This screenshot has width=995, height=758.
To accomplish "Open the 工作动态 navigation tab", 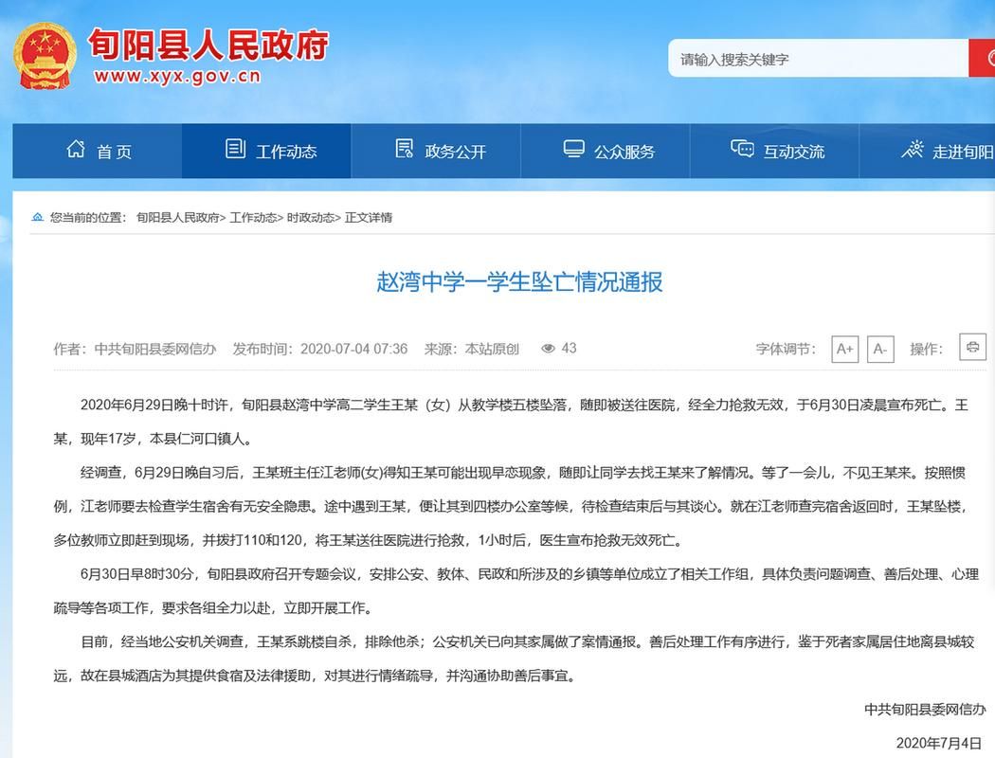I will point(266,151).
